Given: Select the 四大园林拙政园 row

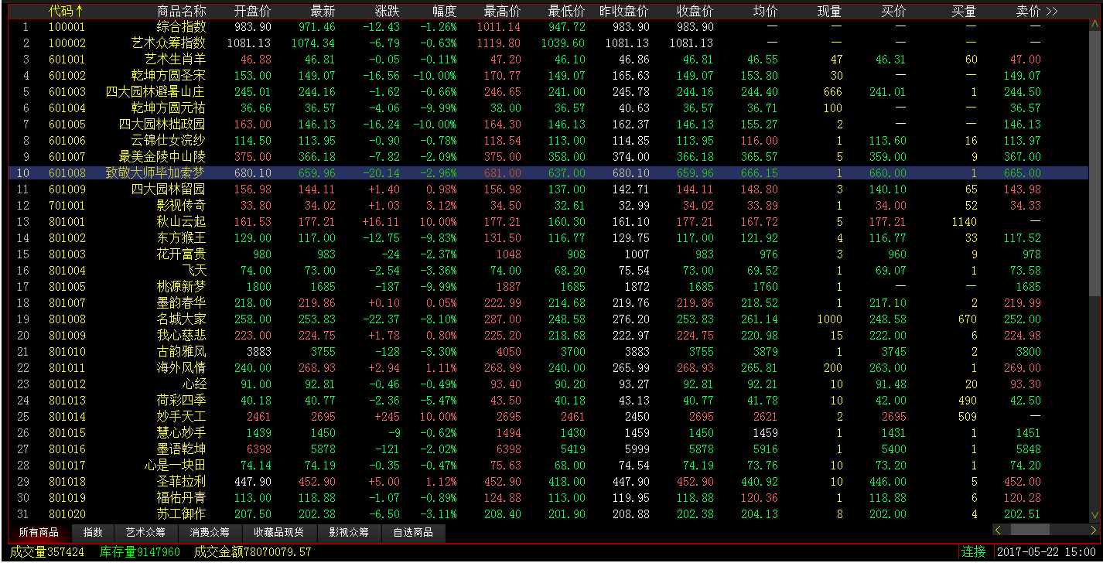Looking at the screenshot, I should tap(548, 125).
